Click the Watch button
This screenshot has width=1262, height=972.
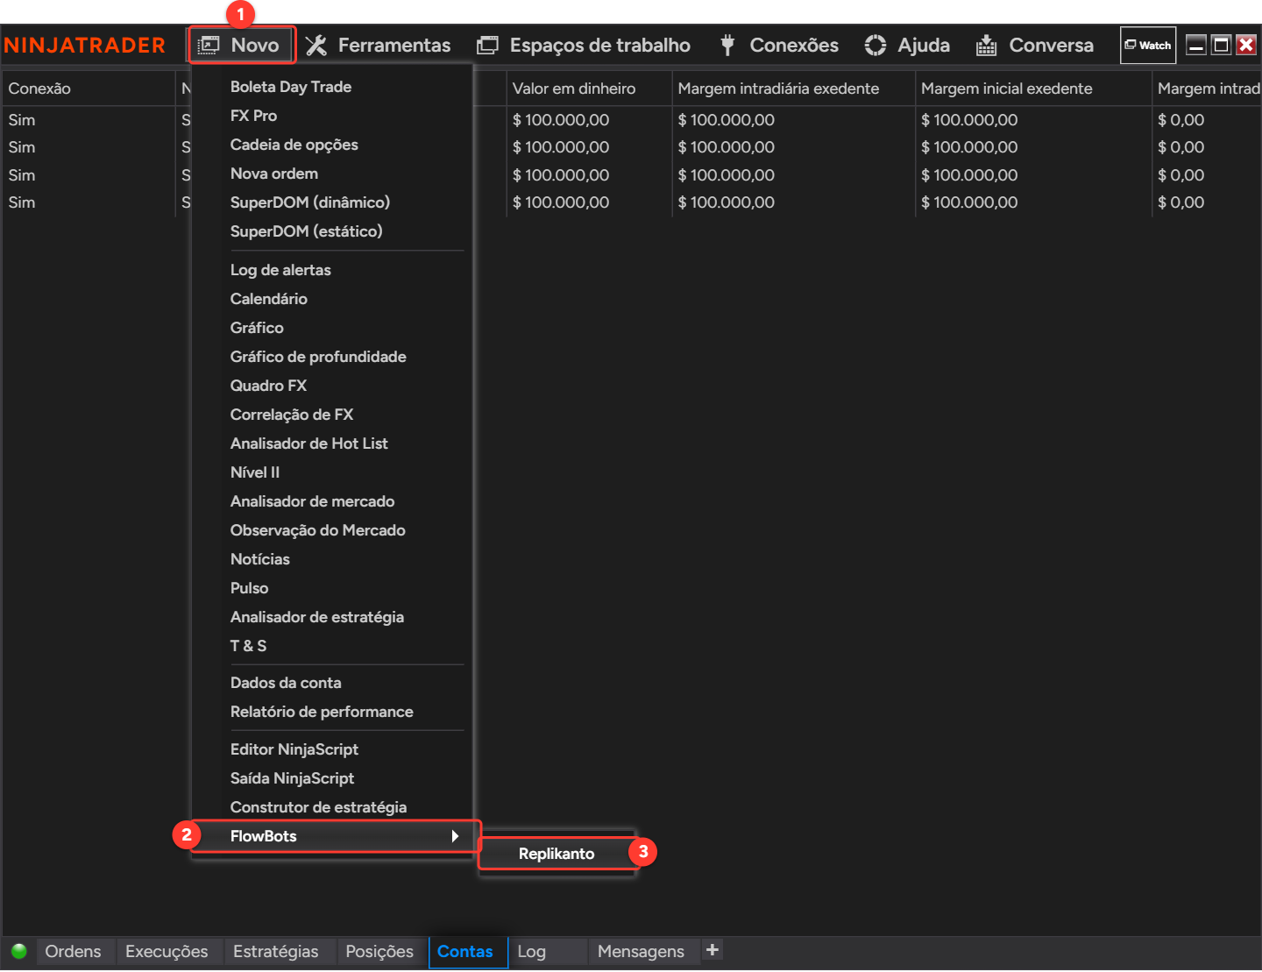[x=1148, y=45]
